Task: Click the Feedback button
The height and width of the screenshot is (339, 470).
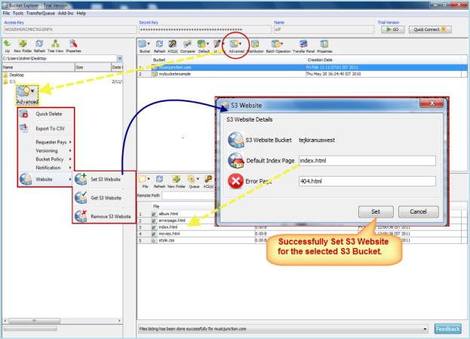Action: pyautogui.click(x=448, y=328)
